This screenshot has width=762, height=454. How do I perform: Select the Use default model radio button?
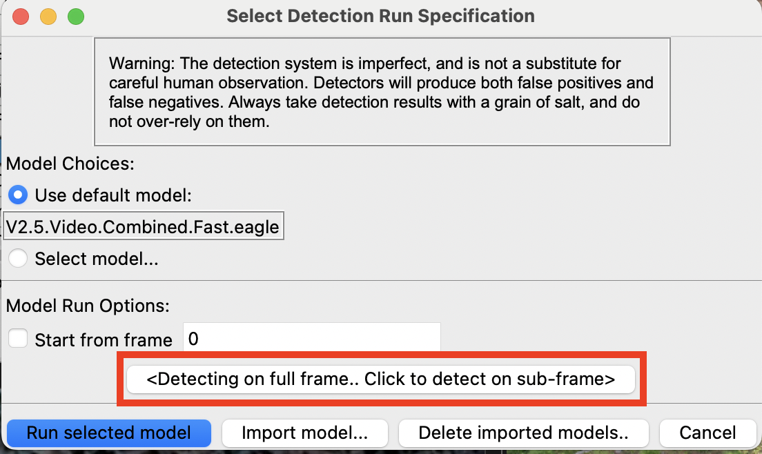click(17, 195)
